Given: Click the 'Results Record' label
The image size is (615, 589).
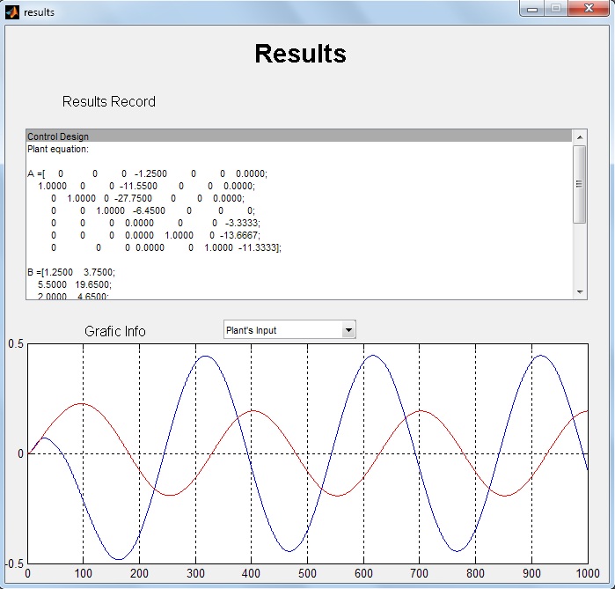Looking at the screenshot, I should 108,101.
